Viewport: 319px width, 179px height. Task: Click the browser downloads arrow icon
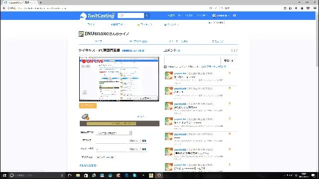tap(296, 8)
